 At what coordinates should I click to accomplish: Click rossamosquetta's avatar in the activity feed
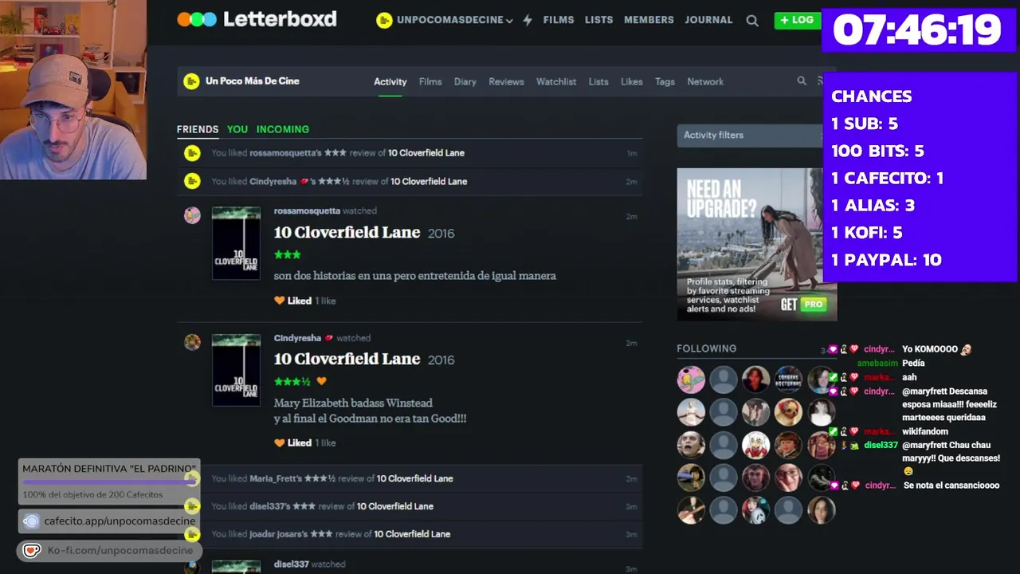[x=192, y=215]
